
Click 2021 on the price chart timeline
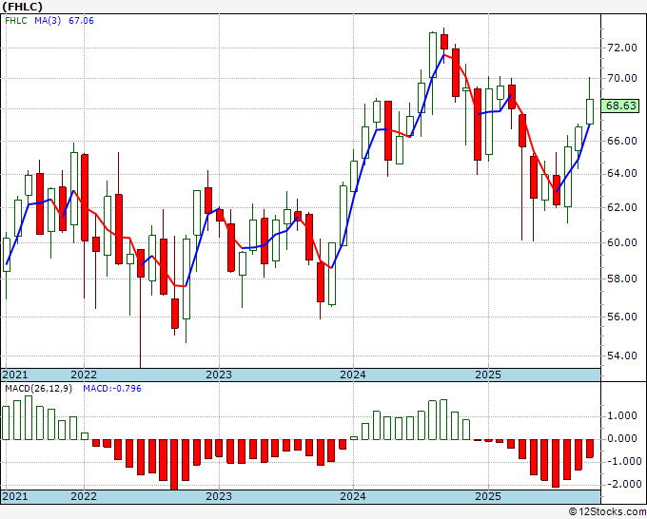tap(15, 375)
